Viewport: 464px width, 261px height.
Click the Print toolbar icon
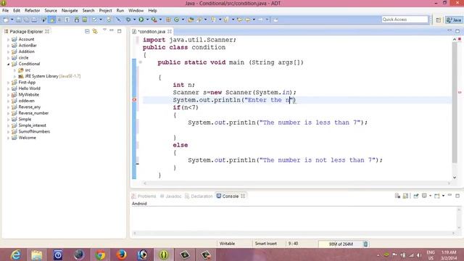click(x=34, y=20)
